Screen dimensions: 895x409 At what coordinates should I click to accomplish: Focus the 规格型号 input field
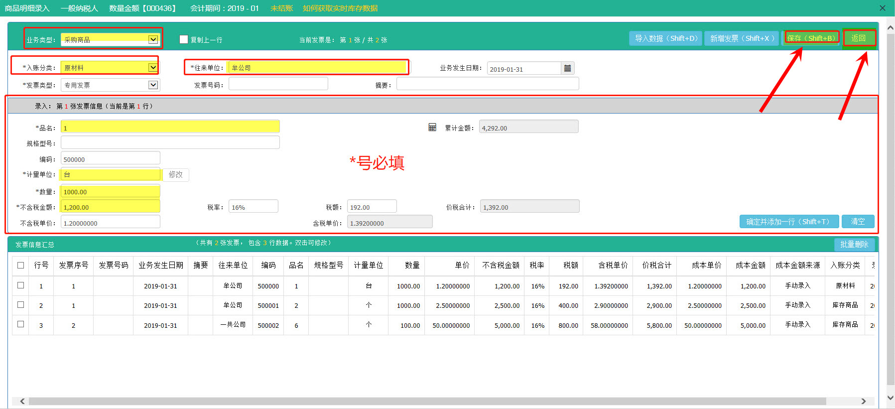[x=170, y=142]
